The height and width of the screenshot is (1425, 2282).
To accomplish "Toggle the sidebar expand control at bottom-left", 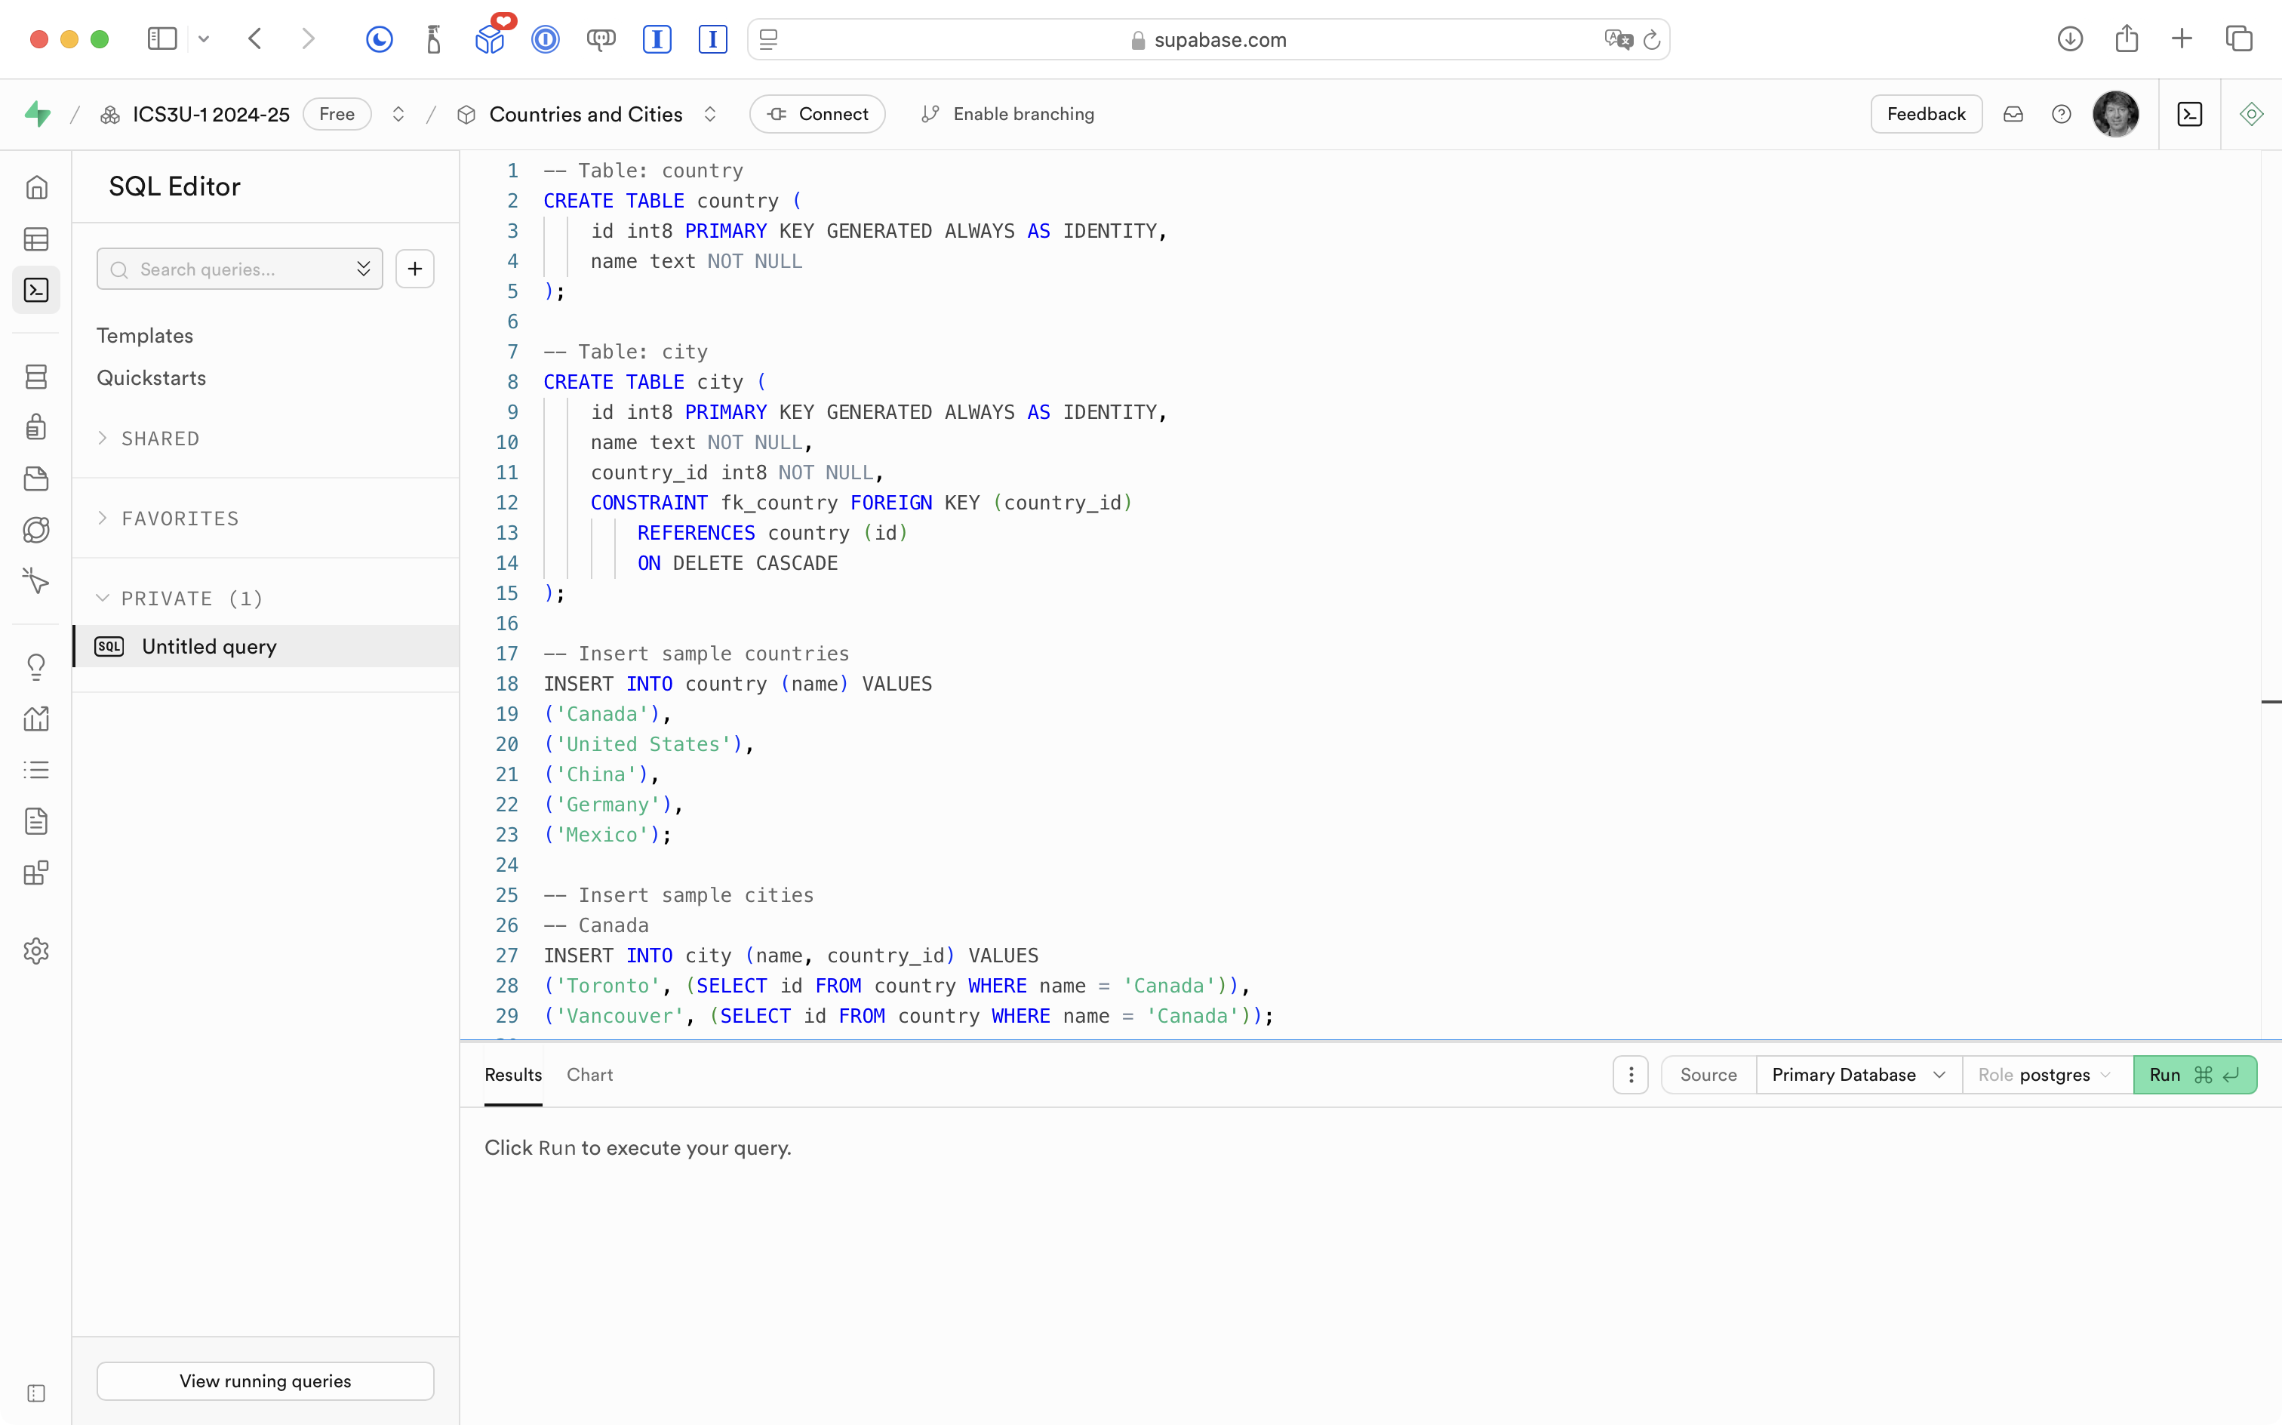I will 37,1393.
